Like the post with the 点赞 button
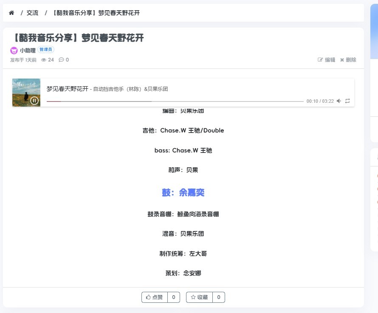The width and height of the screenshot is (378, 313). 154,297
